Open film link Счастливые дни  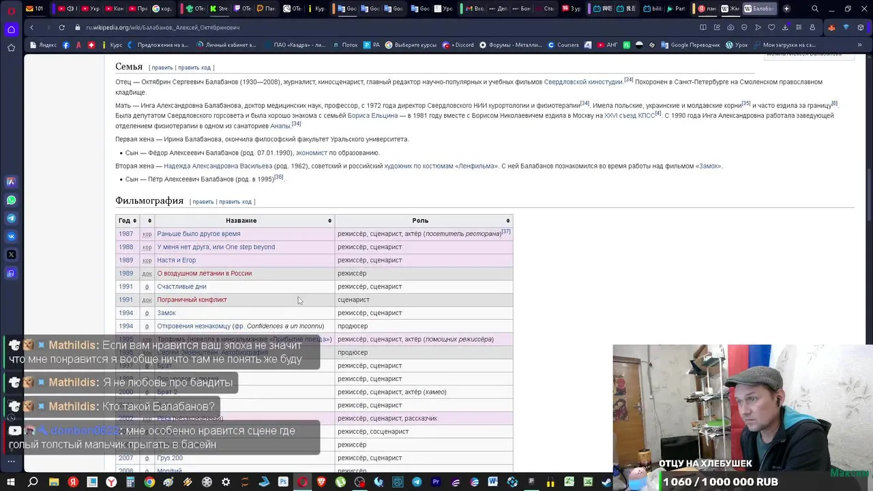[x=181, y=286]
